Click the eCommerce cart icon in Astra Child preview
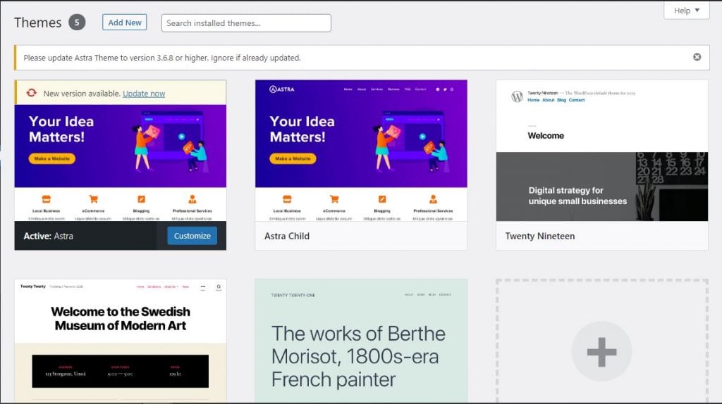Screen dimensions: 722x404 tap(334, 199)
